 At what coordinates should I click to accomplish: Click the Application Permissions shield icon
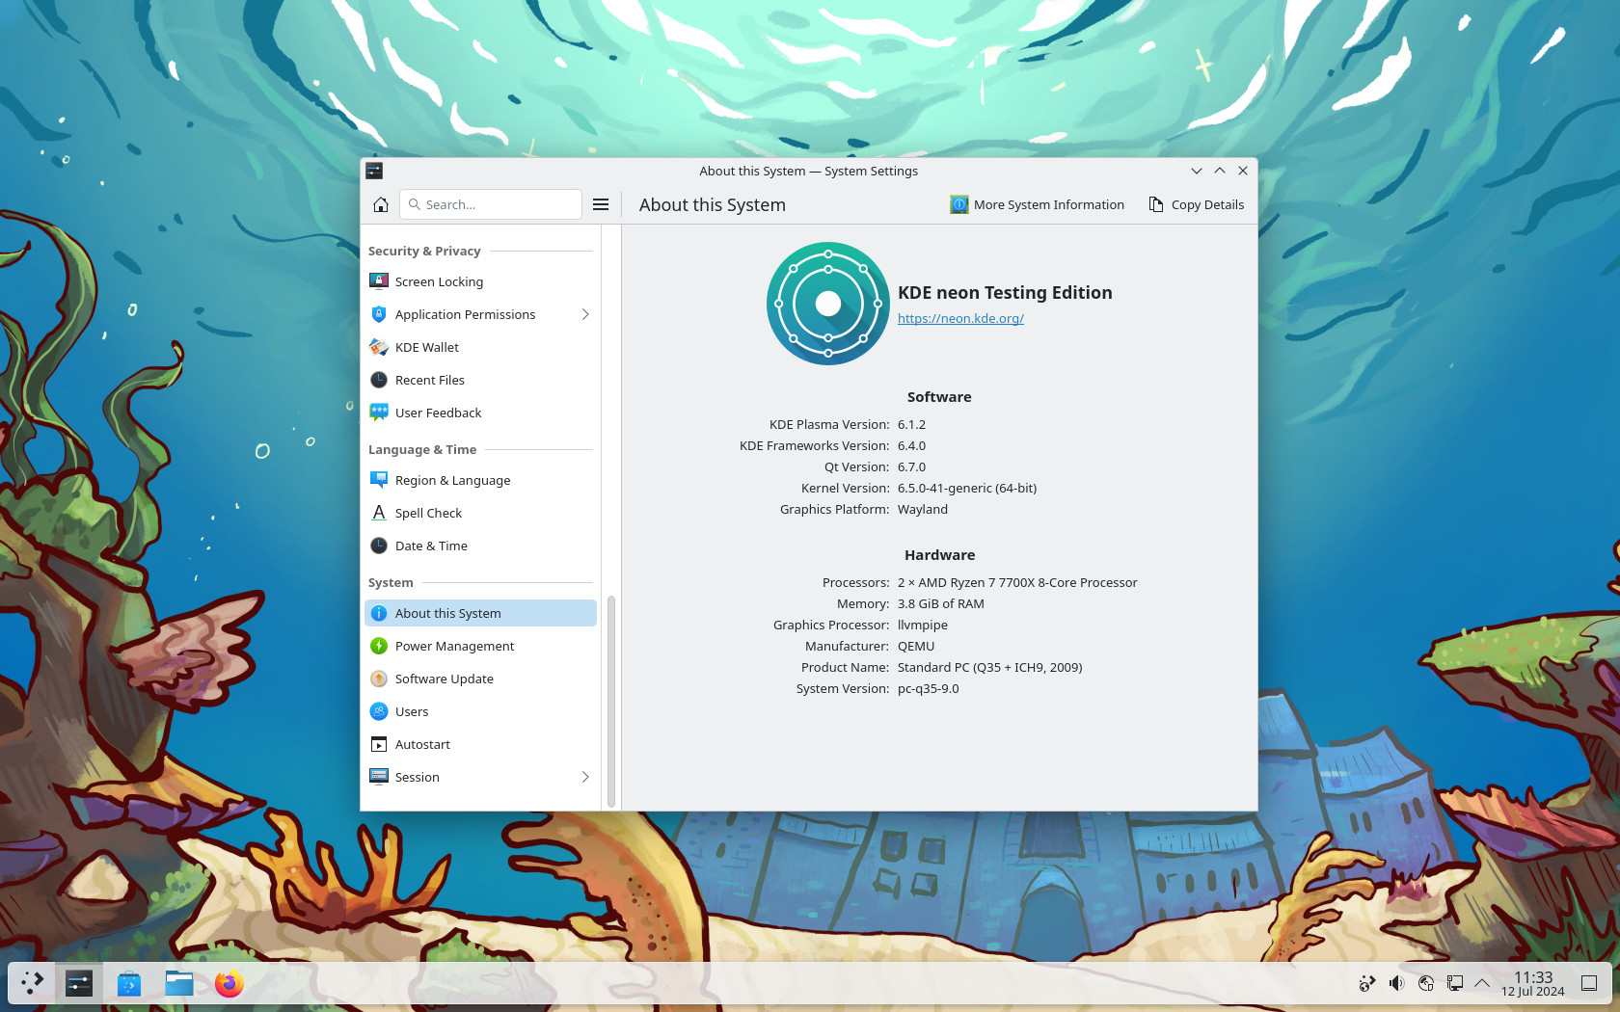pyautogui.click(x=379, y=314)
